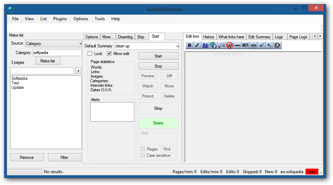Click the AutoWikiBrowser globe icon in the title bar

pyautogui.click(x=10, y=9)
